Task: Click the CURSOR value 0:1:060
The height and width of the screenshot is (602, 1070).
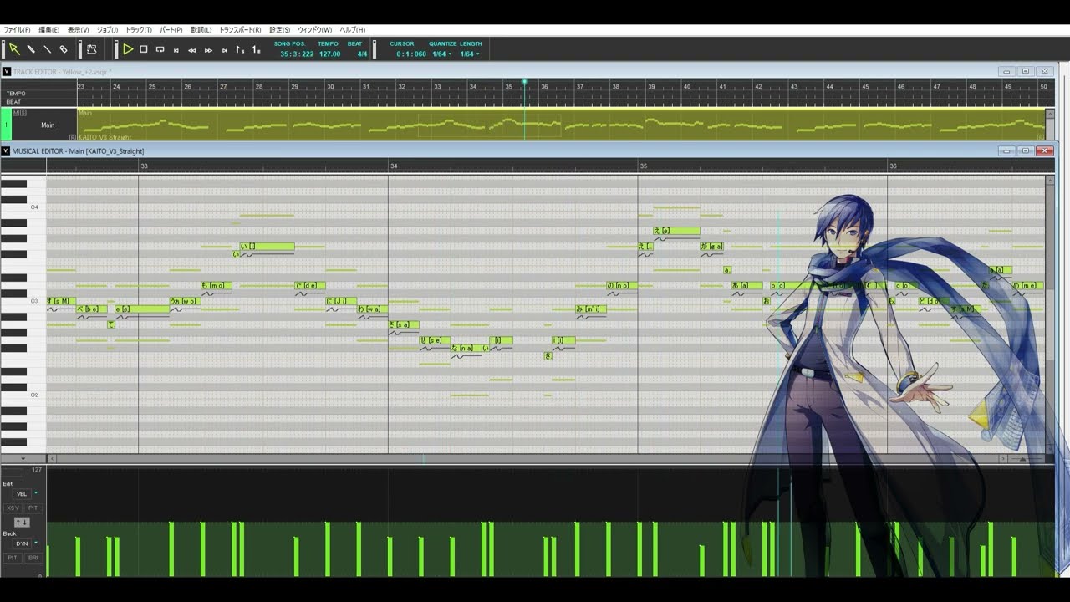Action: (x=411, y=54)
